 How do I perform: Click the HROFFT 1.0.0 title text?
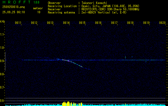21,2
